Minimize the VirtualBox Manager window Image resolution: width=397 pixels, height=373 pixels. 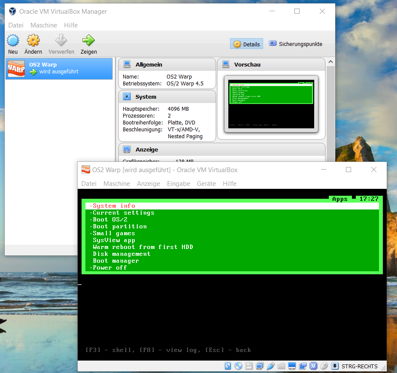click(x=272, y=11)
